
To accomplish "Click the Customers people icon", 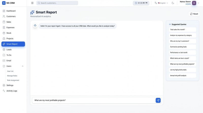I will [x=4, y=16].
